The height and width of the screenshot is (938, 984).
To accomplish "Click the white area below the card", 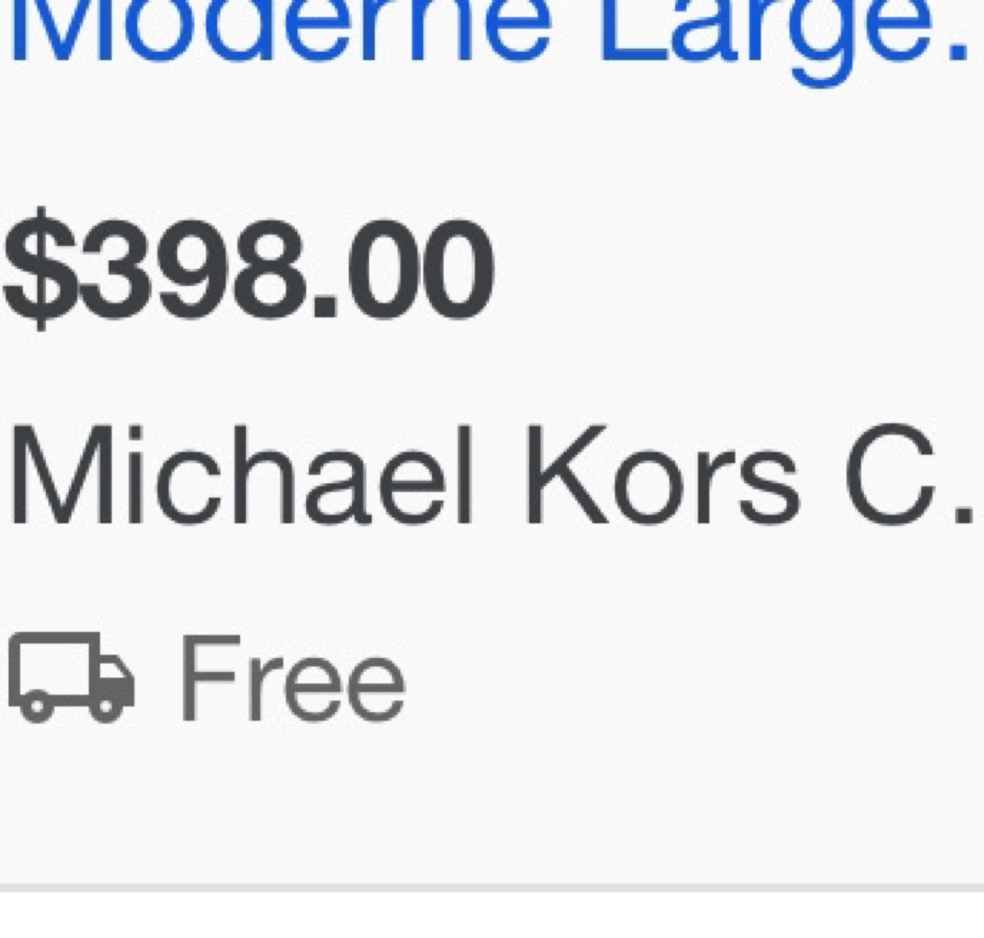I will pos(492,915).
